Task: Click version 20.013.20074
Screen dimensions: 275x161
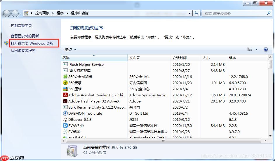Action: coord(240,95)
